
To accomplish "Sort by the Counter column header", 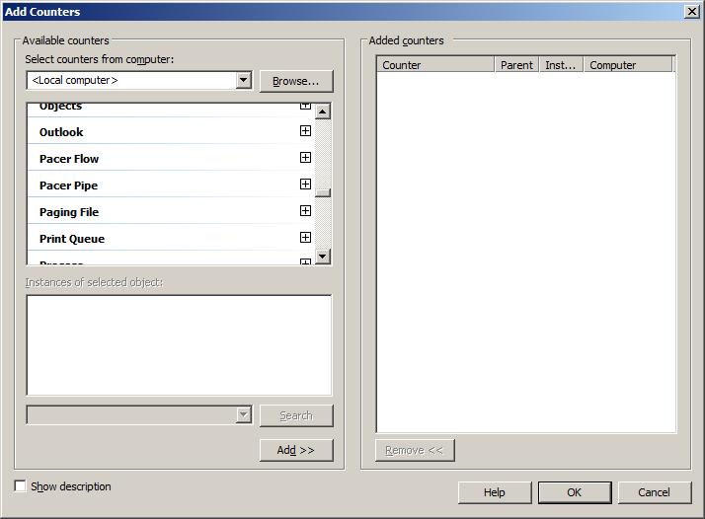I will 434,65.
